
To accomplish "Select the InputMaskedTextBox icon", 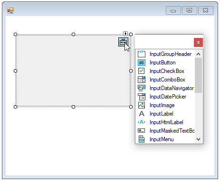I will click(142, 131).
